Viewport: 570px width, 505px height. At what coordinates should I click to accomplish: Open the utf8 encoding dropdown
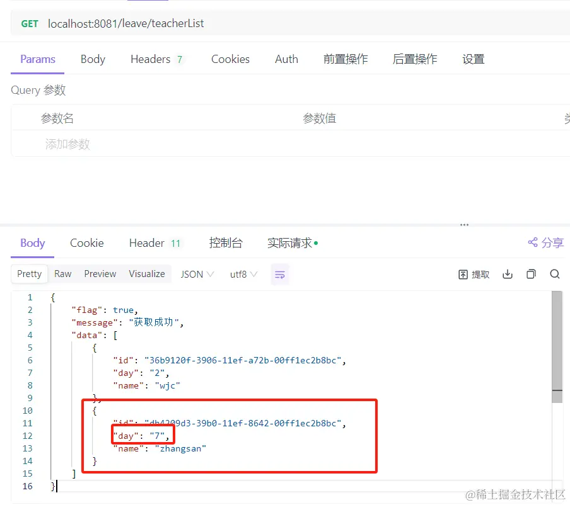click(243, 275)
